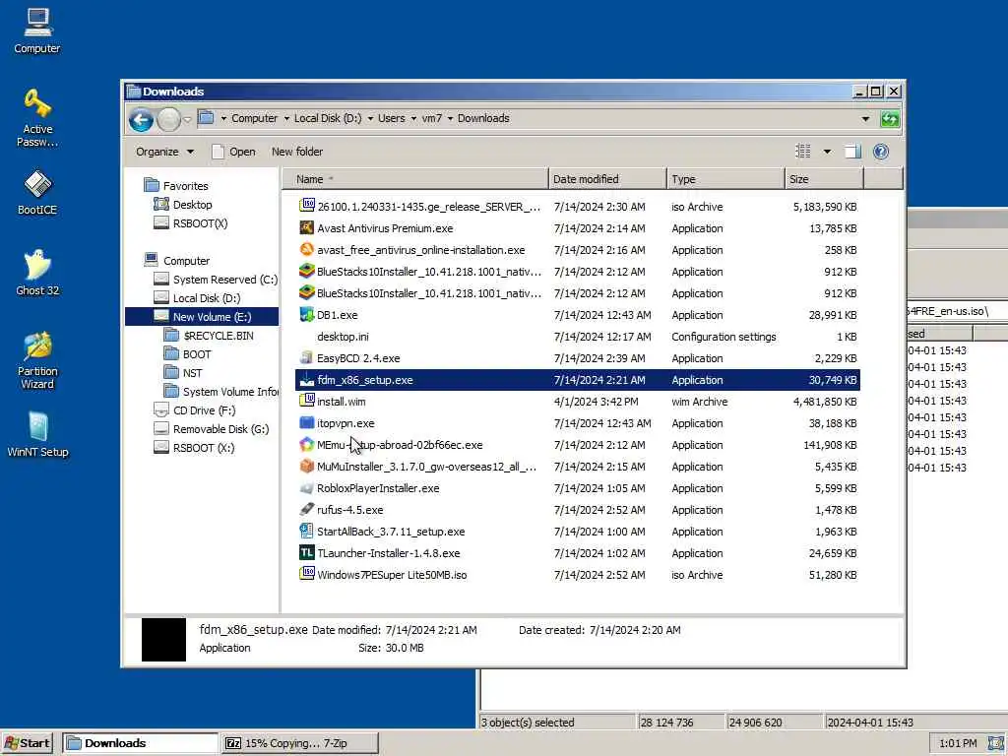
Task: Select the itopvpn.exe file icon
Action: [x=307, y=423]
